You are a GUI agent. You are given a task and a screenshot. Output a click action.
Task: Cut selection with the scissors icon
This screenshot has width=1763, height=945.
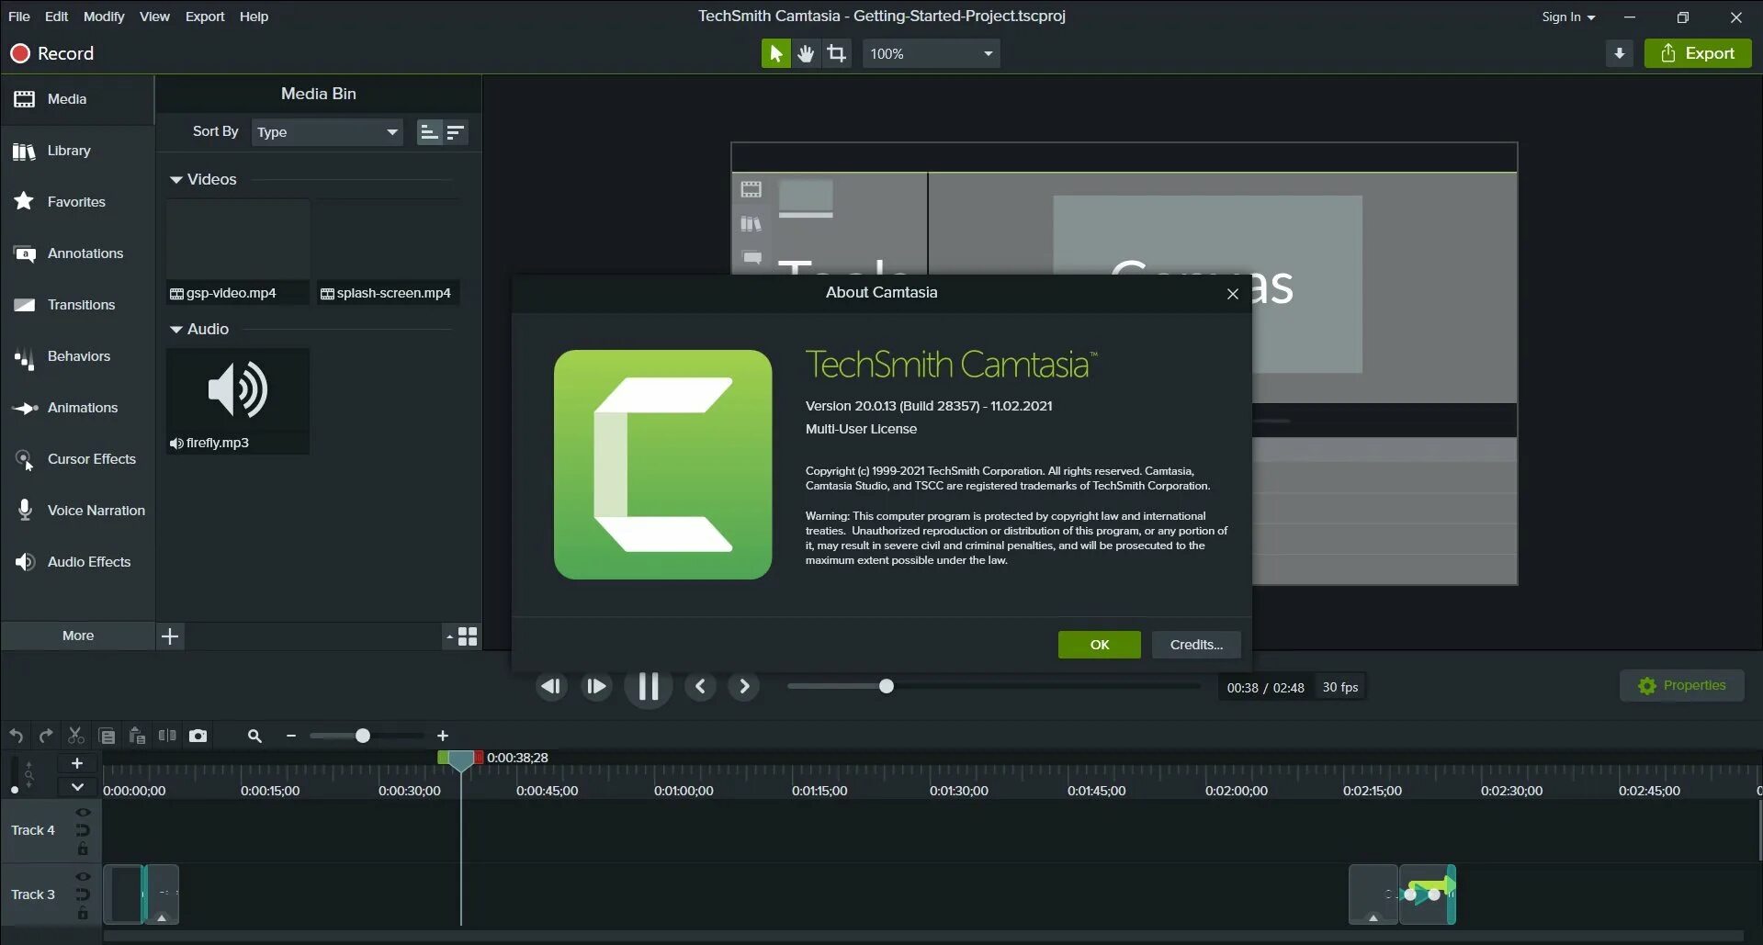pos(76,736)
